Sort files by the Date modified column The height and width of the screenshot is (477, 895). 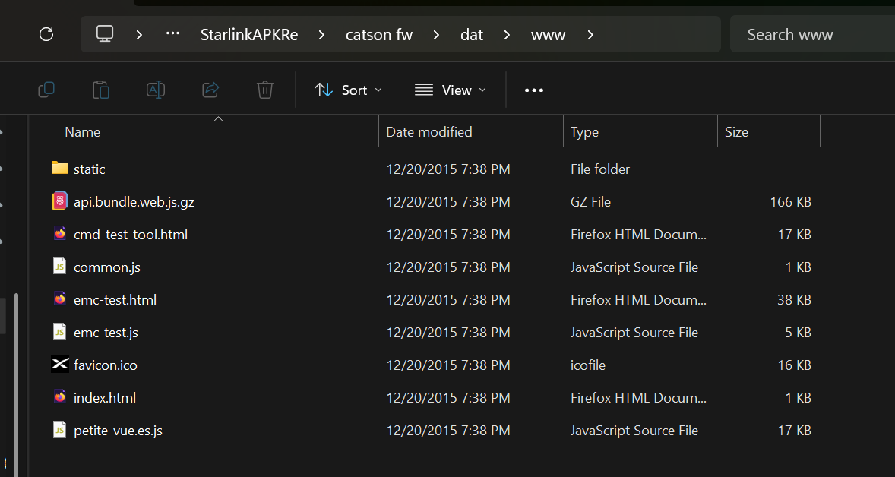coord(471,132)
